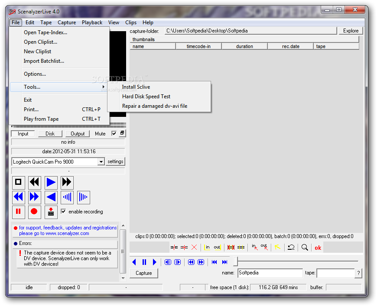Click the audio bars decreasing icon
This screenshot has height=306, width=377.
click(84, 197)
